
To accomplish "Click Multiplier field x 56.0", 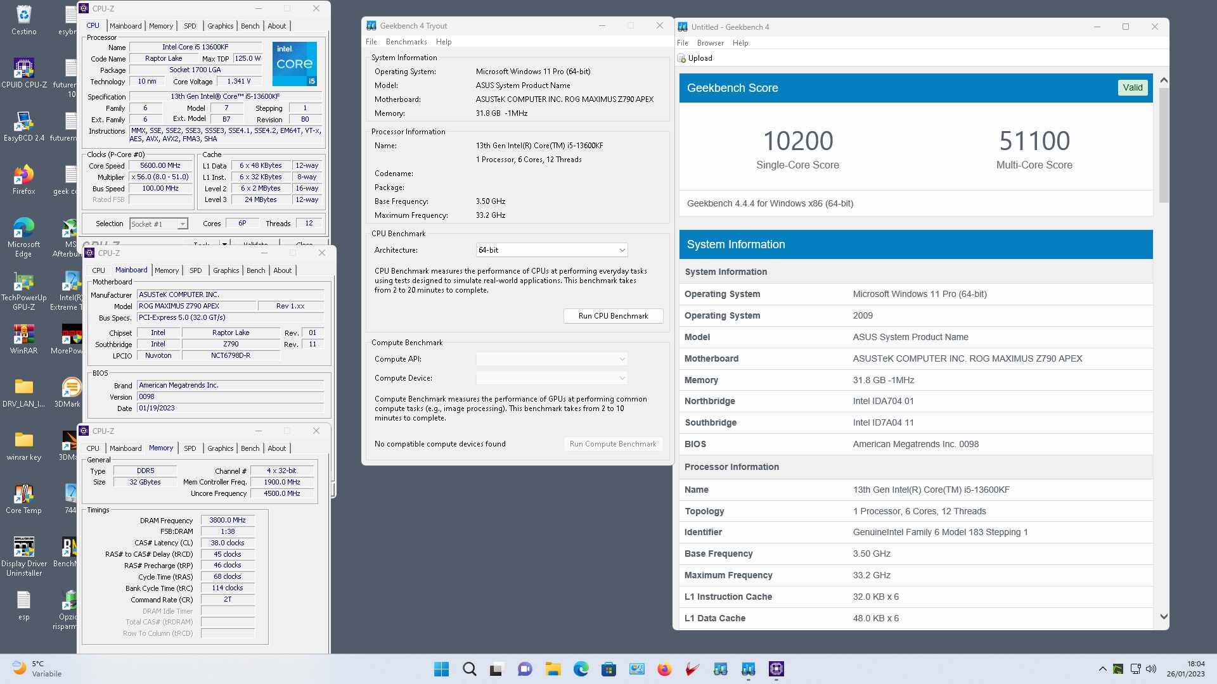I will point(160,177).
